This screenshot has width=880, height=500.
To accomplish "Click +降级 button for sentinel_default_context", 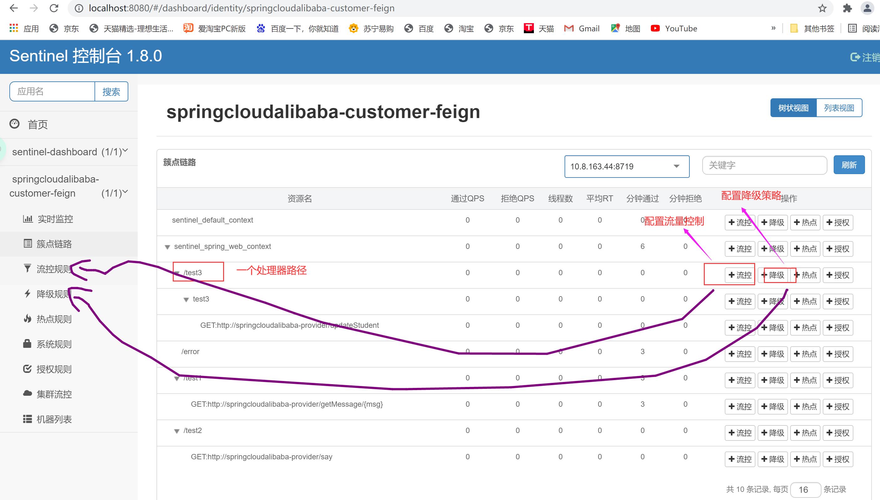I will click(774, 223).
